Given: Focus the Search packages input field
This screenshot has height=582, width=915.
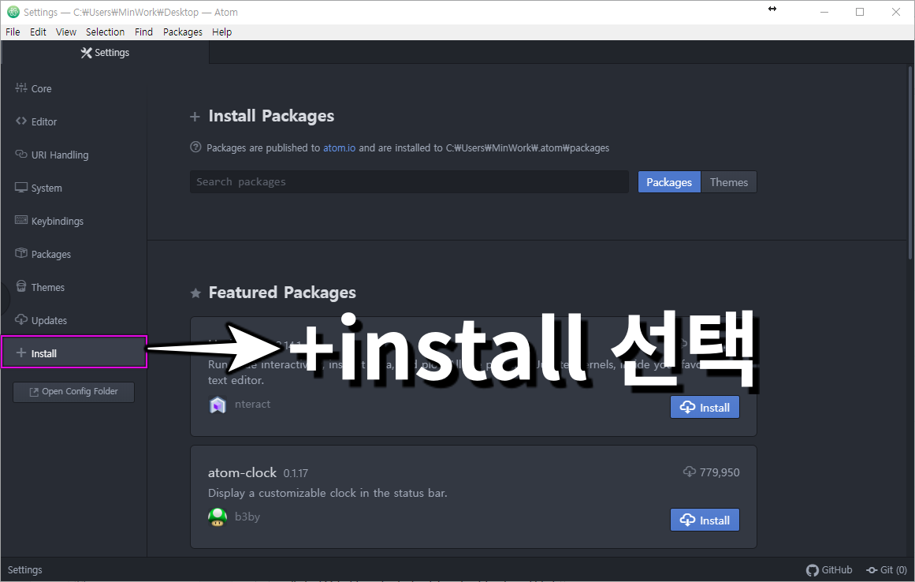Looking at the screenshot, I should [x=409, y=181].
